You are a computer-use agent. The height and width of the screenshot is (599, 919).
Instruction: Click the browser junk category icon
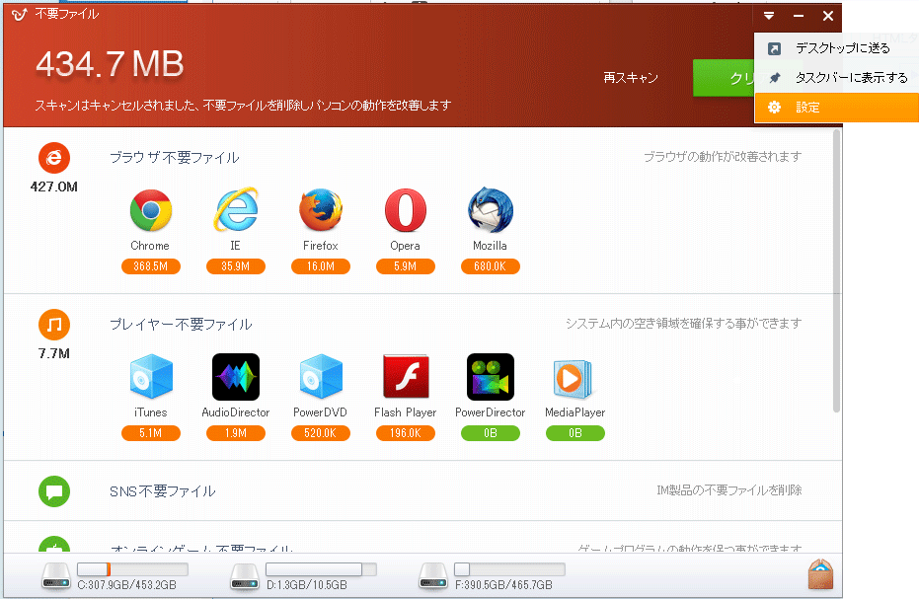click(x=54, y=158)
